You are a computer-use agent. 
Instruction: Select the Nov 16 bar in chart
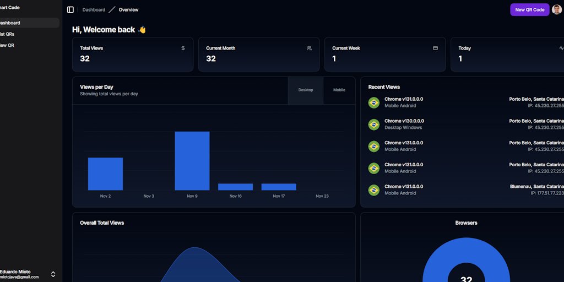point(235,187)
